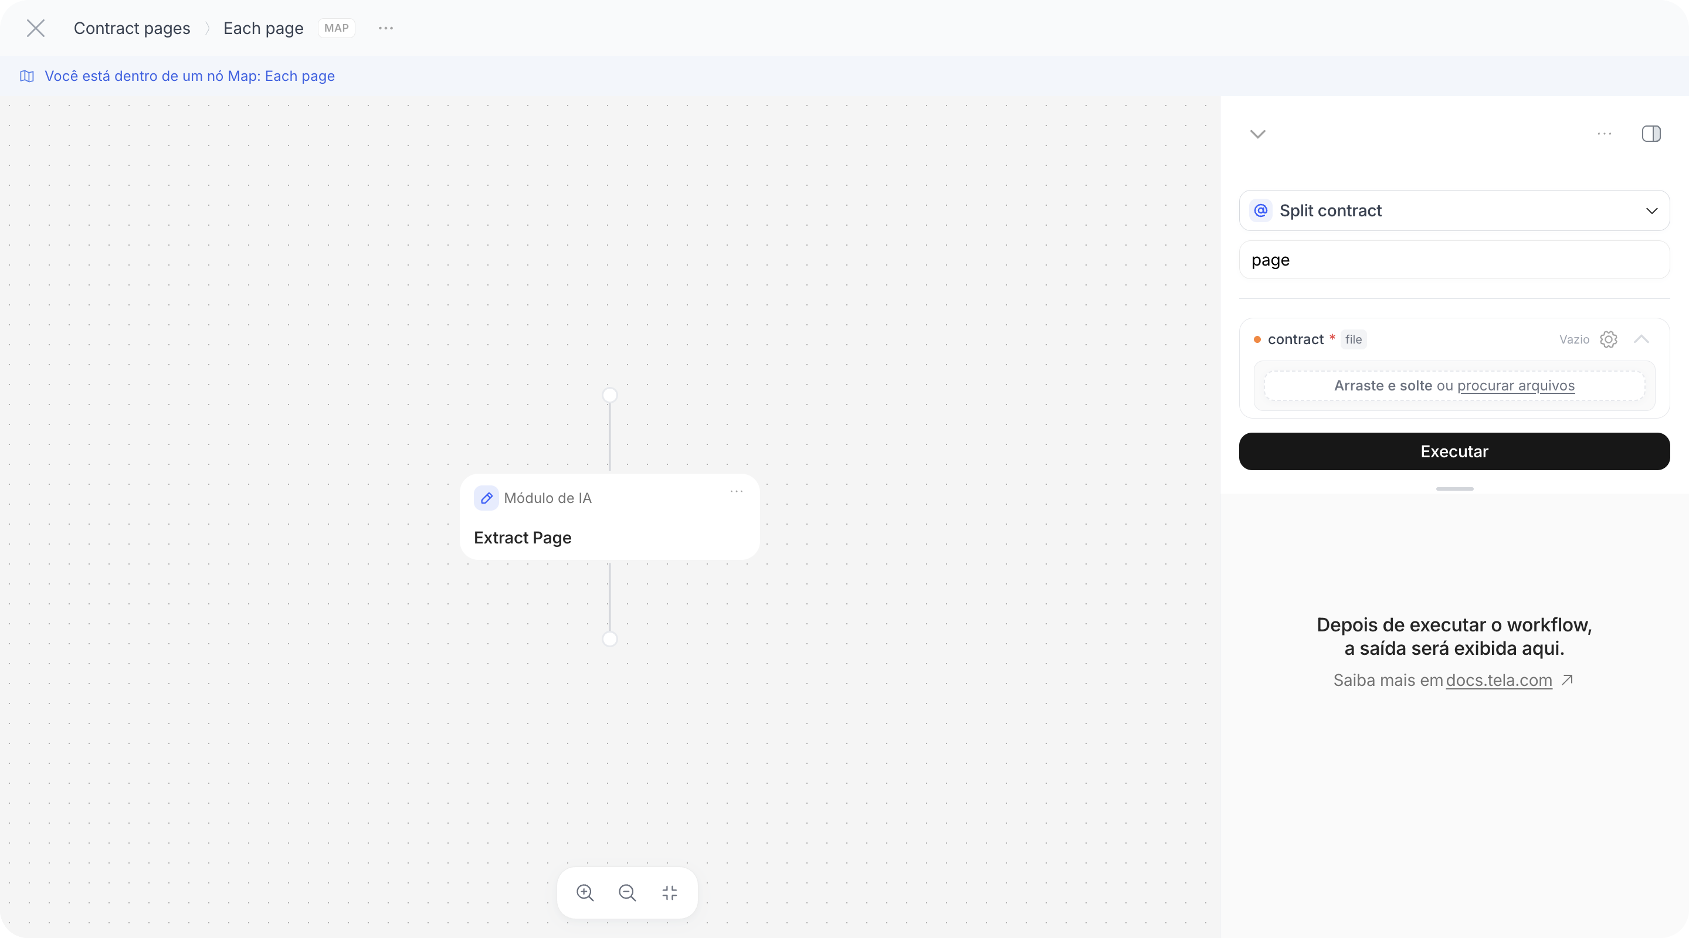Click the Executar button
Screen dimensions: 1689x938
[1454, 451]
